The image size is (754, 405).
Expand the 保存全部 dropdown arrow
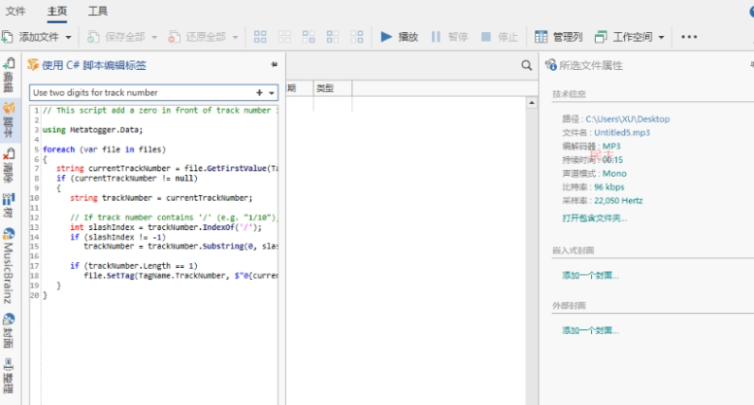(x=154, y=37)
